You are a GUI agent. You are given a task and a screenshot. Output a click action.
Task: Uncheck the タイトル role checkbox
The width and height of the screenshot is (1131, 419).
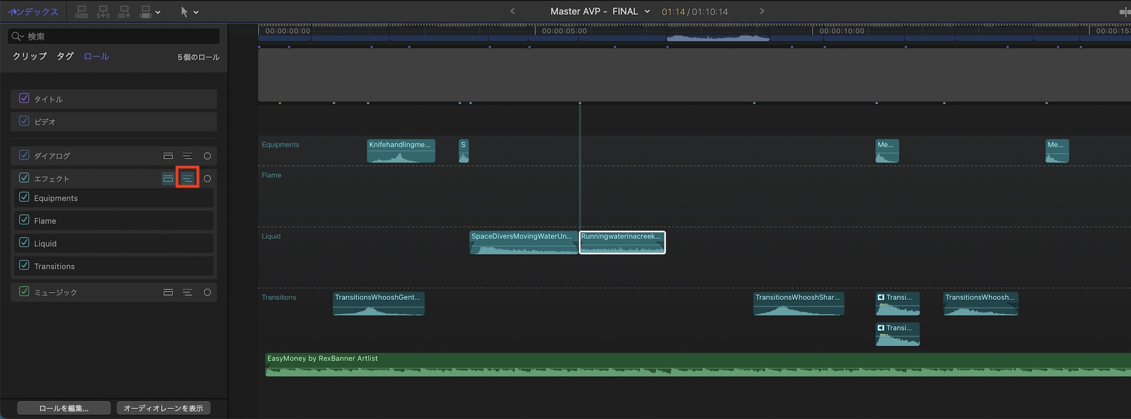click(x=24, y=98)
